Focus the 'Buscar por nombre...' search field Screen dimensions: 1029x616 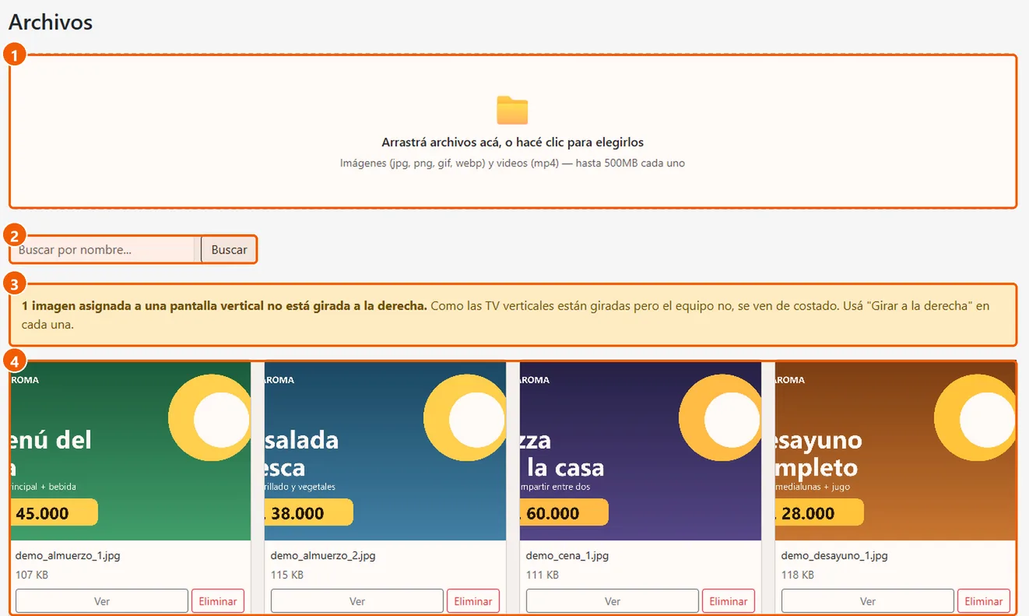click(x=102, y=250)
